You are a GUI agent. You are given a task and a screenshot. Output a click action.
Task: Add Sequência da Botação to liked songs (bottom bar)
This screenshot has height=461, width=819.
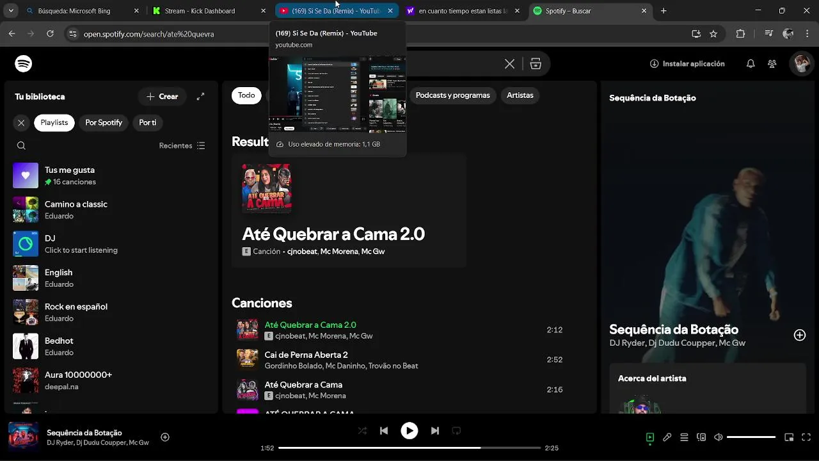tap(164, 437)
